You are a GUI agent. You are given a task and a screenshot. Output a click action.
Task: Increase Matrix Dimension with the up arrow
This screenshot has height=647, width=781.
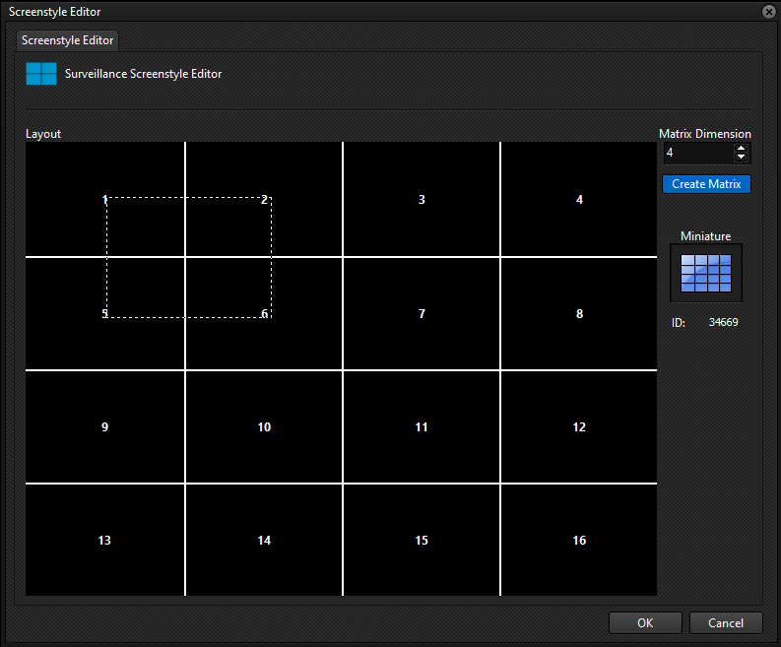click(x=742, y=149)
